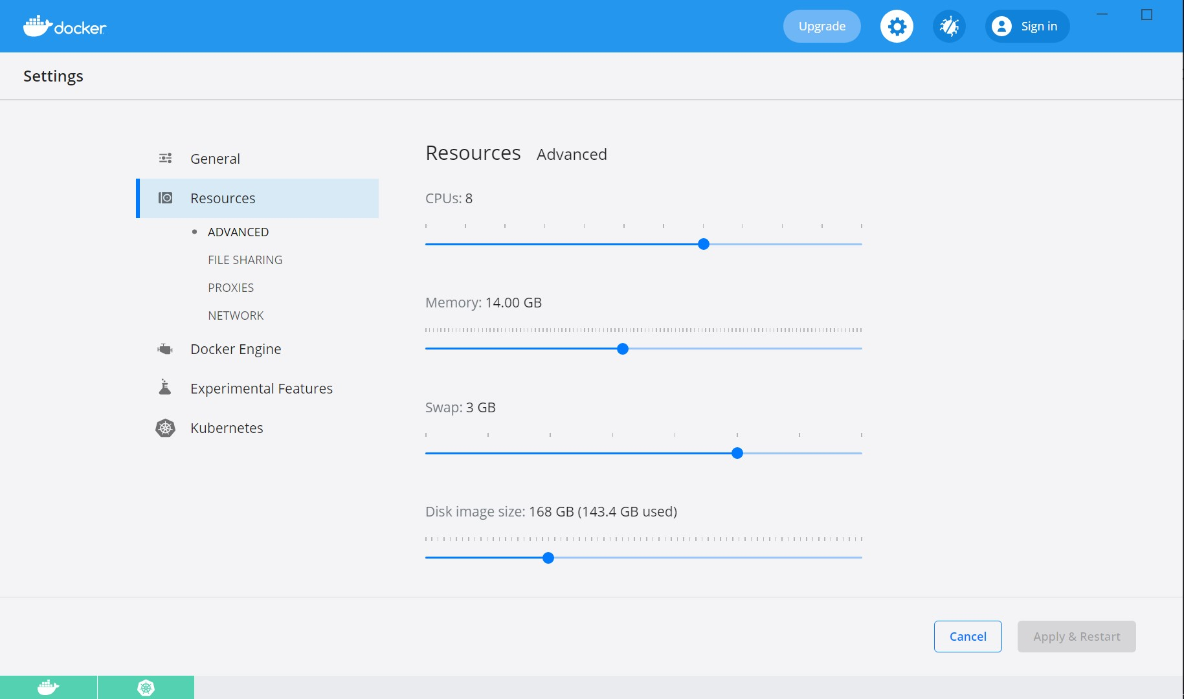The width and height of the screenshot is (1184, 699).
Task: Click the Memory slider handle
Action: 623,349
